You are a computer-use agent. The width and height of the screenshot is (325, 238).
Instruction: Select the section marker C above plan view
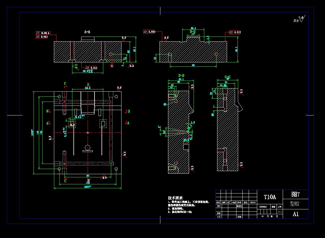[65, 83]
